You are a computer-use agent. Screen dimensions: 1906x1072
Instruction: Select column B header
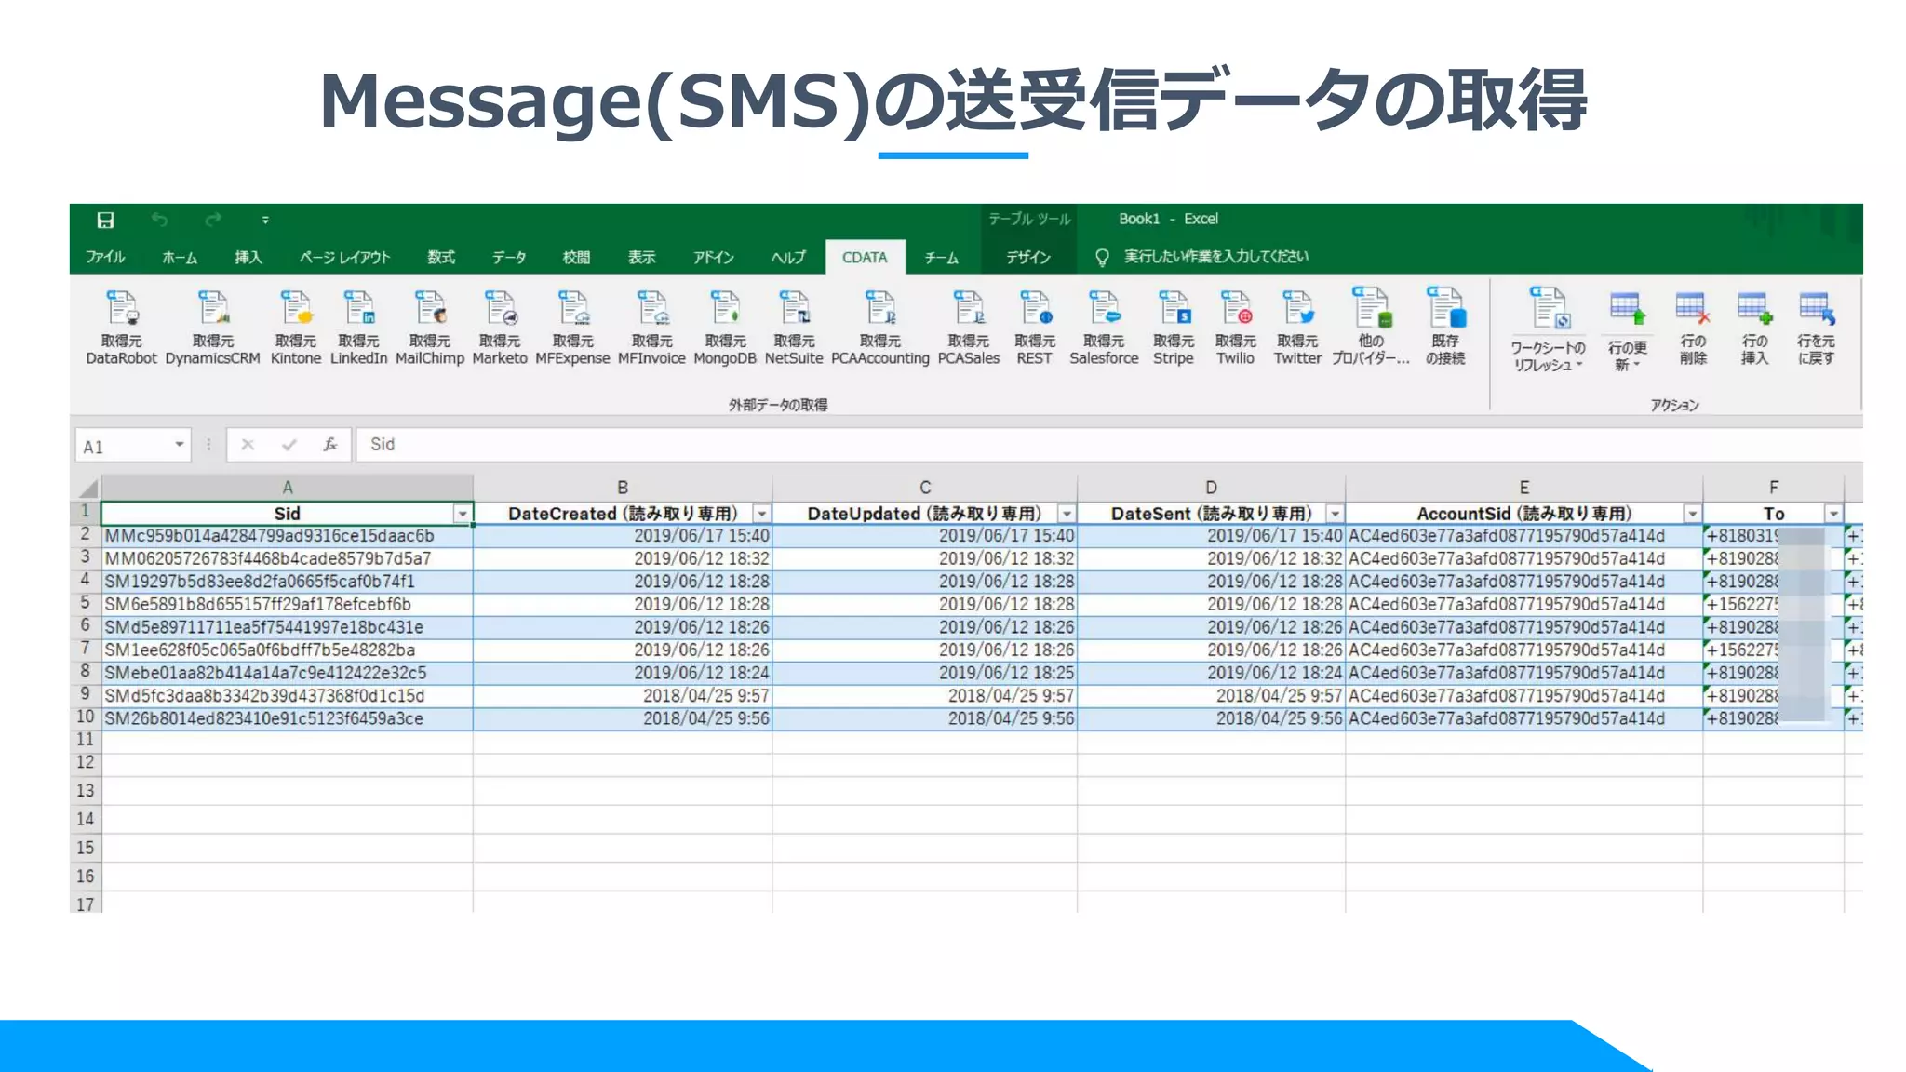click(x=623, y=487)
